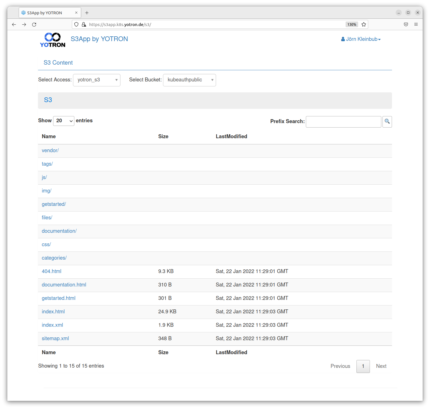430x409 pixels.
Task: Open the Firefox application menu
Action: pyautogui.click(x=416, y=25)
